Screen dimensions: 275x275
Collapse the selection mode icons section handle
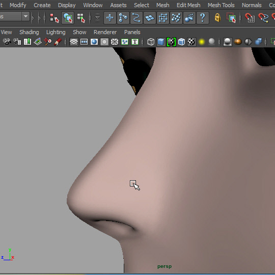(45, 18)
